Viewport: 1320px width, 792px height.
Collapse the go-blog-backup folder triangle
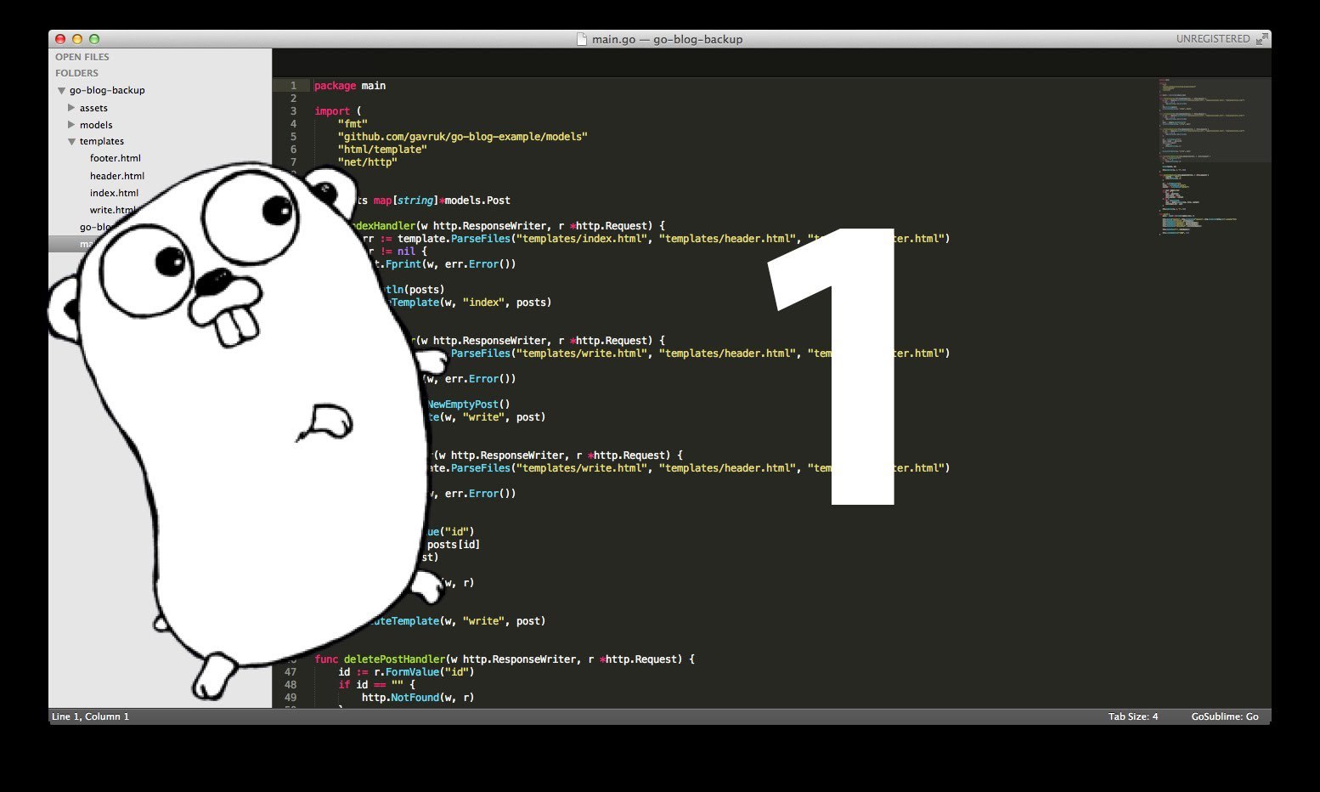(x=61, y=90)
